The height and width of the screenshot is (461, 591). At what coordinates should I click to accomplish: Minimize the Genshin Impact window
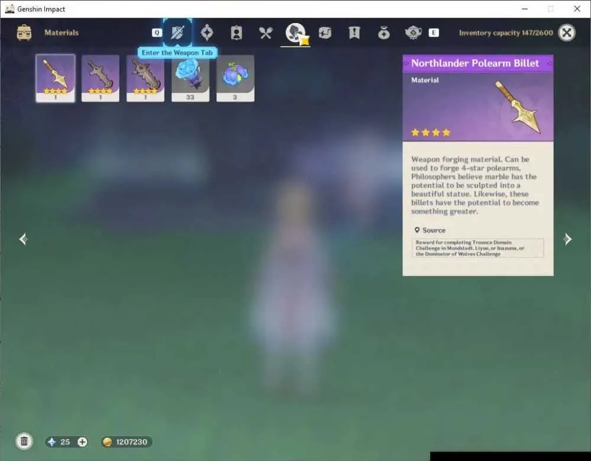[x=525, y=9]
